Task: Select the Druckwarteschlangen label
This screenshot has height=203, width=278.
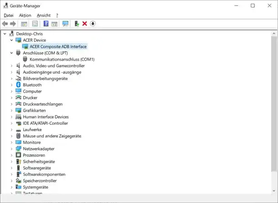Action: (x=43, y=104)
